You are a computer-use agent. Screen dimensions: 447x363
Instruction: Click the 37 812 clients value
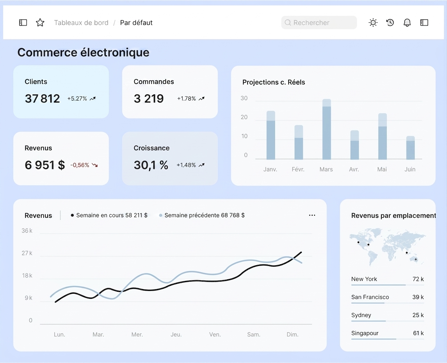pos(42,99)
